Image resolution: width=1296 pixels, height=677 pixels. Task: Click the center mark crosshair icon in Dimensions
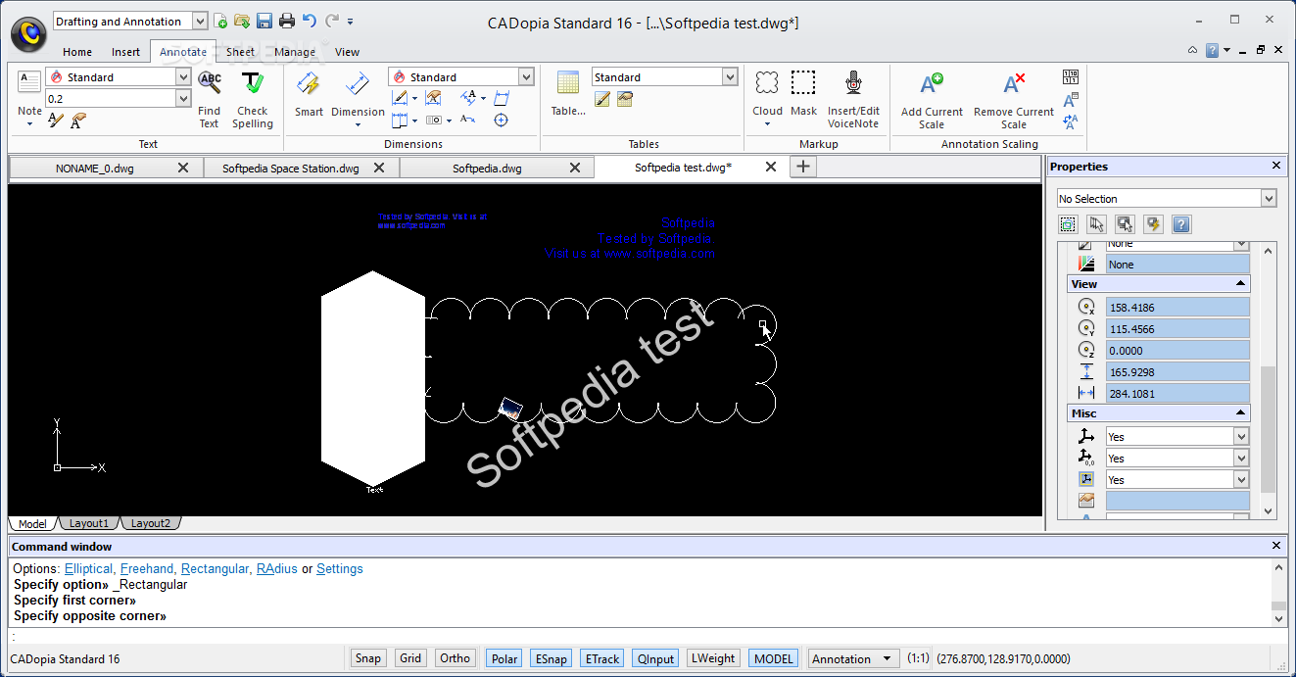(x=501, y=121)
